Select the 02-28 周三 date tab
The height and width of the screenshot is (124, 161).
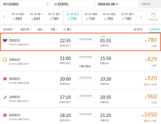[x=72, y=17]
